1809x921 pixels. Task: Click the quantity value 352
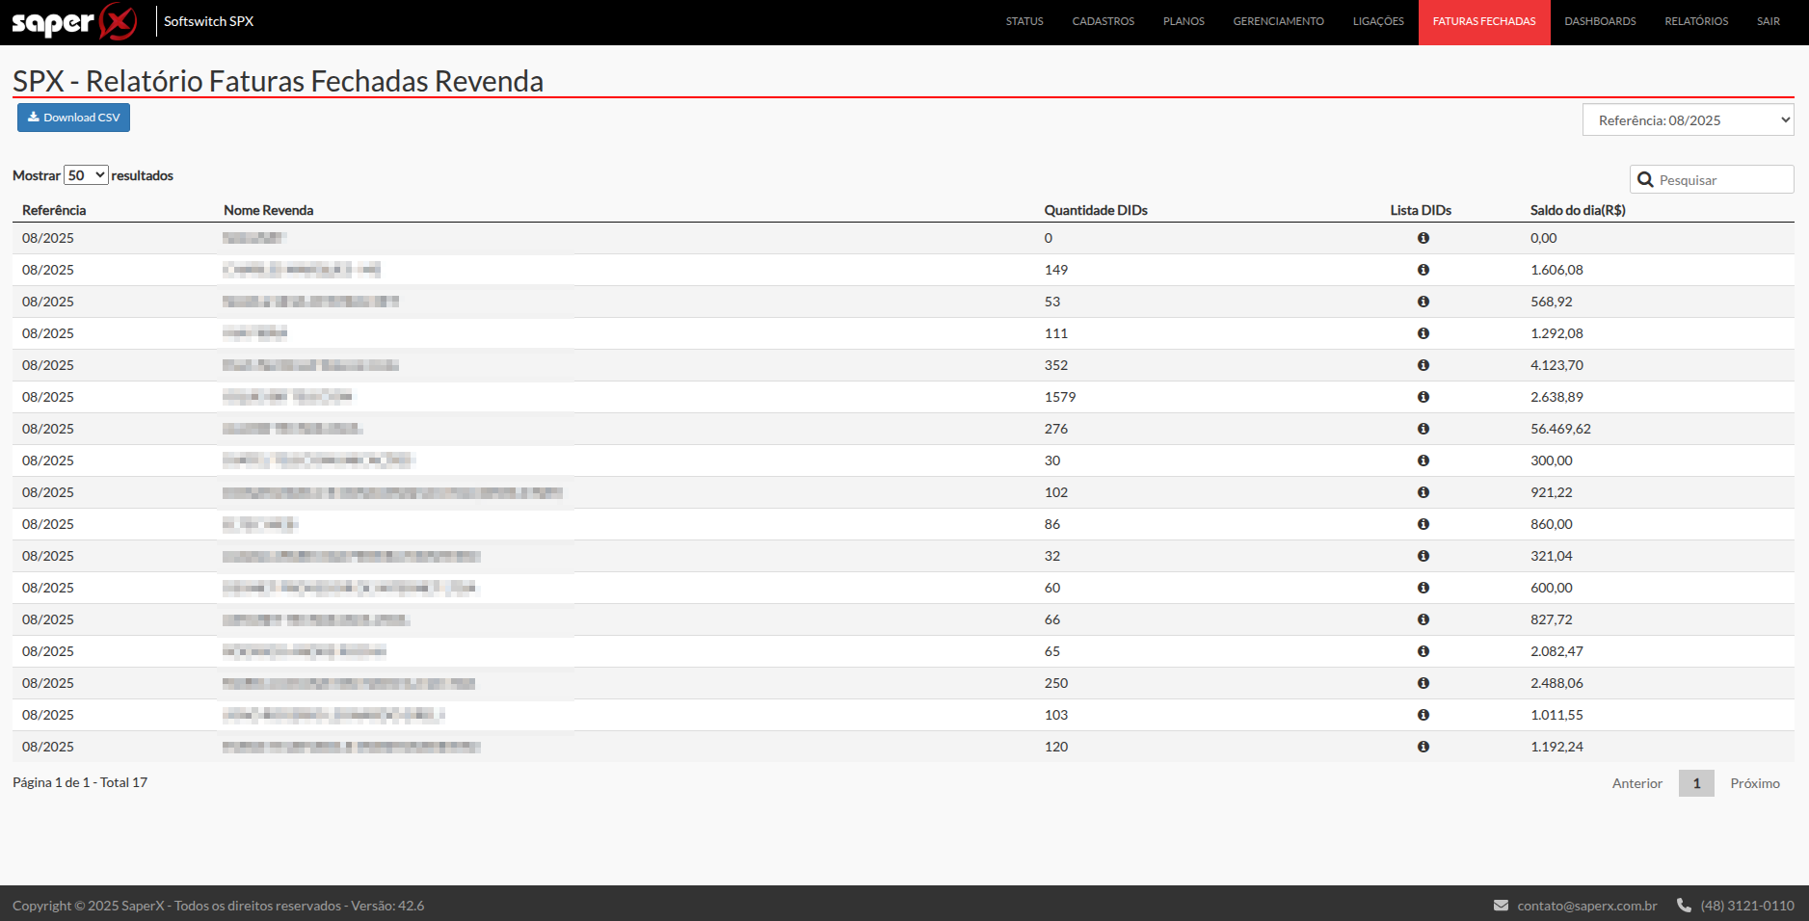(x=1056, y=365)
